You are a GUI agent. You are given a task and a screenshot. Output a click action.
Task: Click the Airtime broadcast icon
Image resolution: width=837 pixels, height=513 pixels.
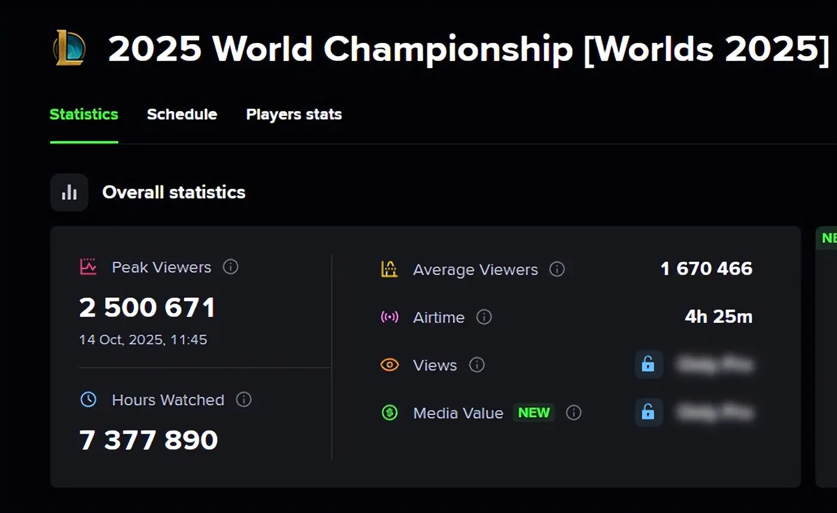click(x=390, y=317)
